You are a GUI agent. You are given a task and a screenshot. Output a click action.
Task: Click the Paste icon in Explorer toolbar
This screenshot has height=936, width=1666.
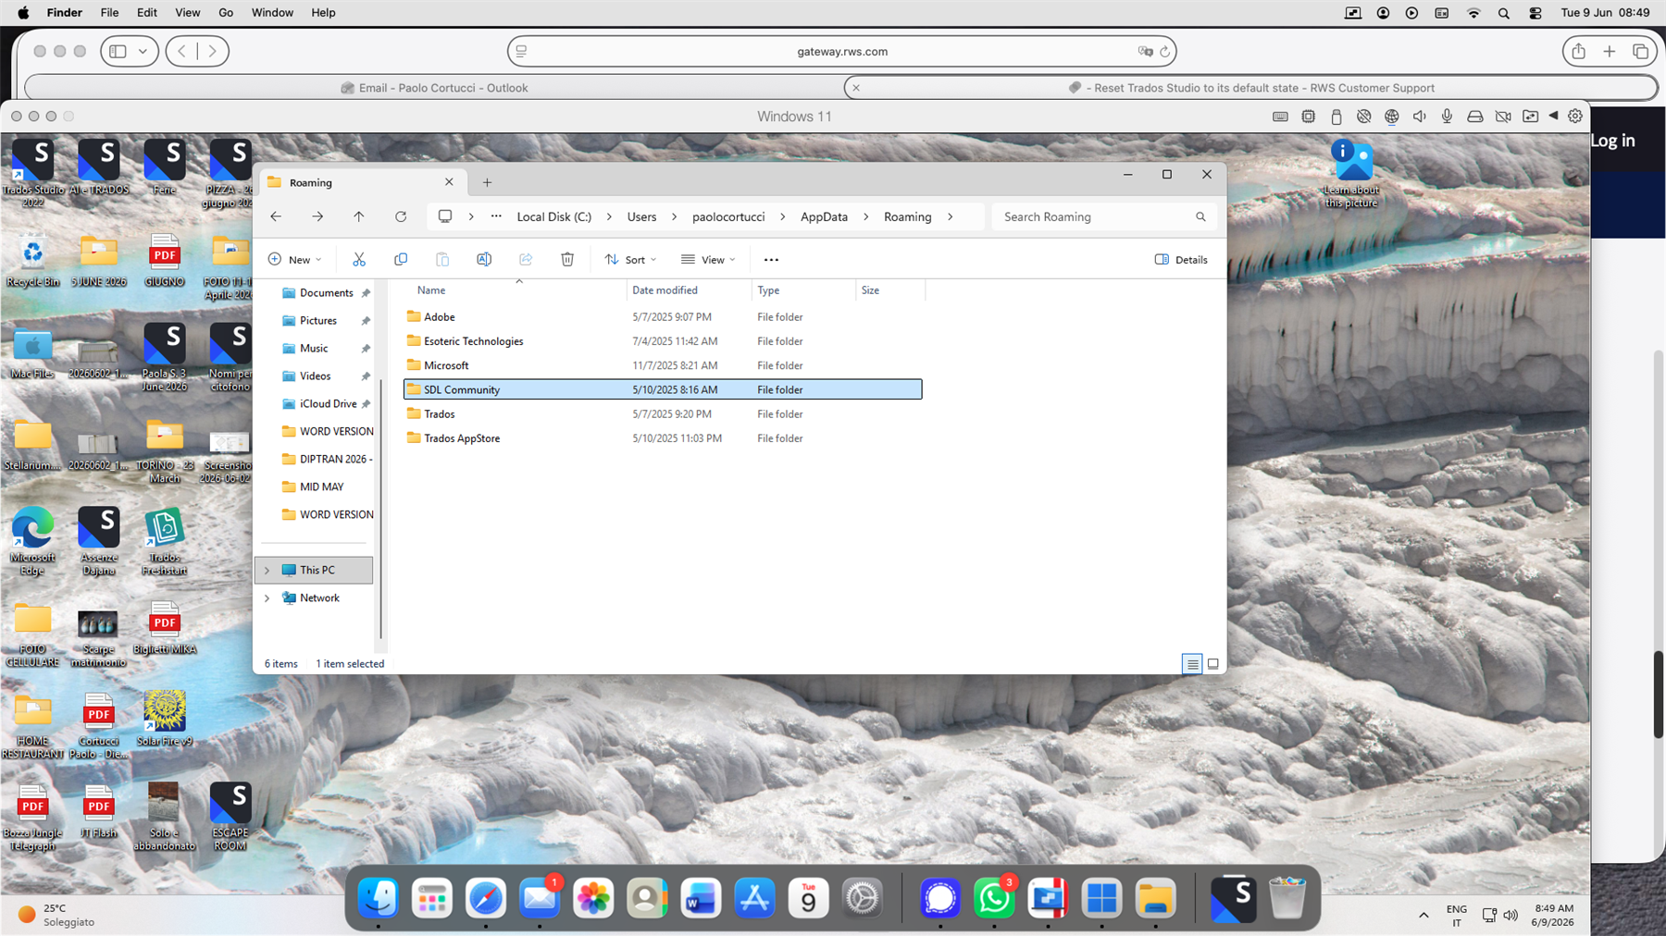pyautogui.click(x=442, y=259)
